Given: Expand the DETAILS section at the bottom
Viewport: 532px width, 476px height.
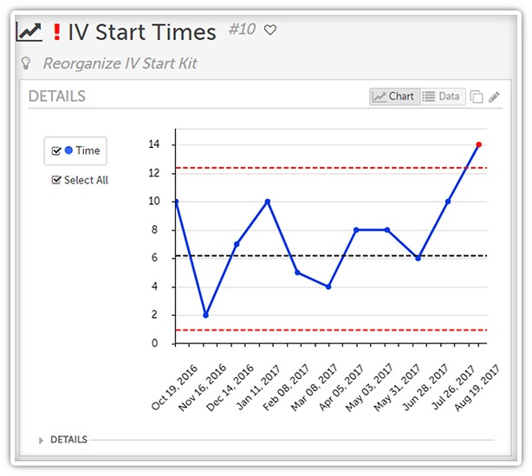Looking at the screenshot, I should [x=42, y=440].
